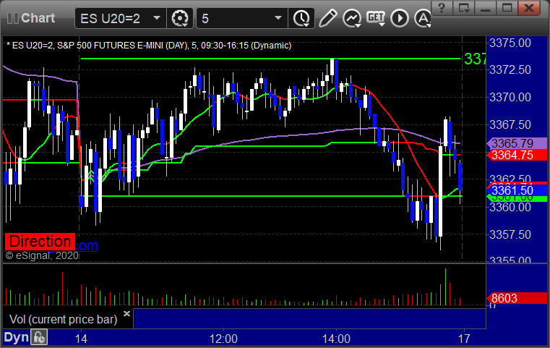The height and width of the screenshot is (348, 550).
Task: Click the red 3364.75 price tag
Action: click(x=517, y=155)
